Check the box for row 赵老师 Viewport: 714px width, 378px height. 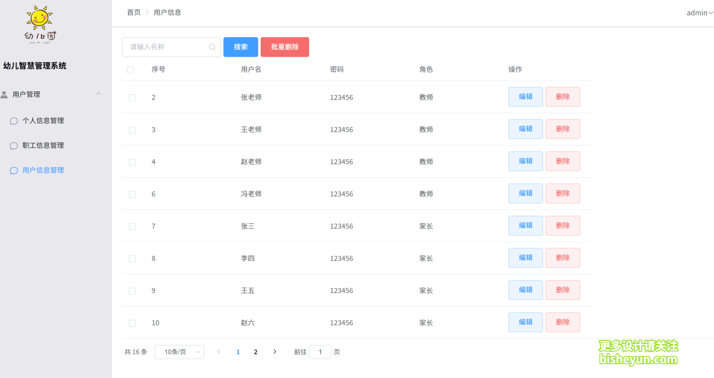(x=132, y=162)
